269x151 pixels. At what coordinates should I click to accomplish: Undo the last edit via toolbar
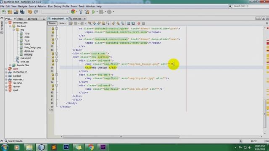click(30, 12)
